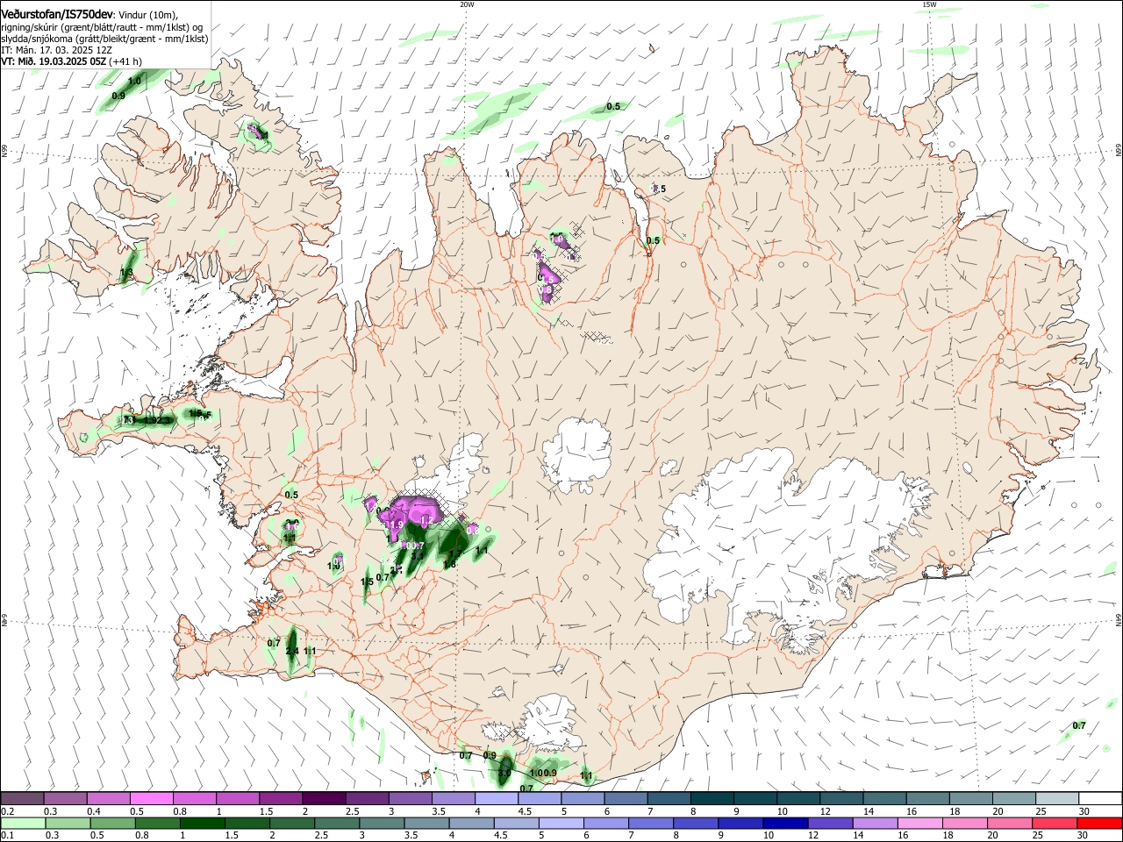Click the 1.8 precipitation value
Viewport: 1123px width, 842px height.
(449, 565)
